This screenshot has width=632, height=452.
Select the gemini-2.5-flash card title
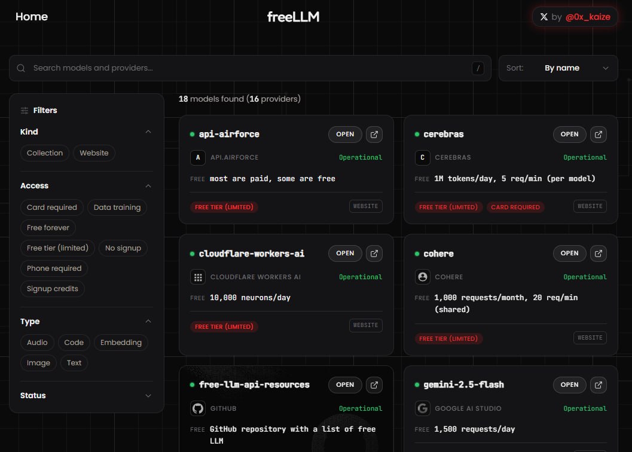463,384
